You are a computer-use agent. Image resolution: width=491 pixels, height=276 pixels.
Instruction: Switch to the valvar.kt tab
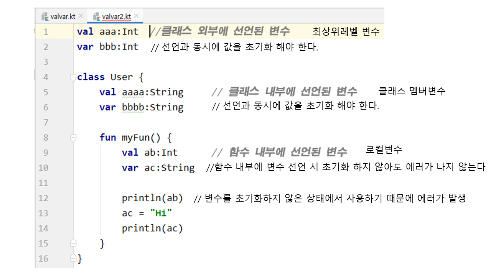tap(63, 16)
